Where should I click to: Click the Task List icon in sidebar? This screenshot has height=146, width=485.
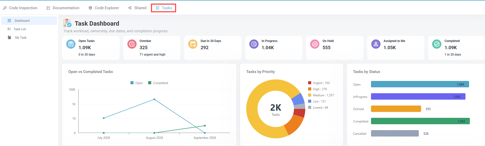[x=9, y=29]
